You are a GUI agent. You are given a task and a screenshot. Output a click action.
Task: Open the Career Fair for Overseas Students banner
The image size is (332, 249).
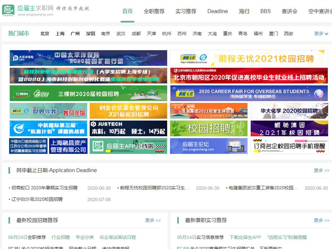point(249,93)
